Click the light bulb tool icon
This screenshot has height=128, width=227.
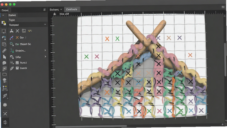(x=5, y=80)
